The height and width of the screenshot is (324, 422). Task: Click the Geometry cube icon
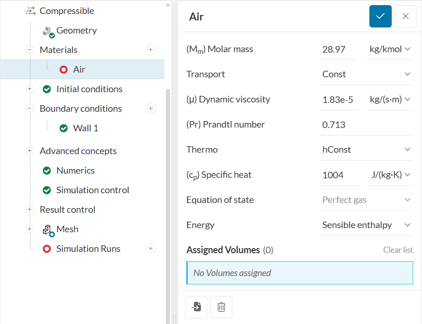point(48,31)
